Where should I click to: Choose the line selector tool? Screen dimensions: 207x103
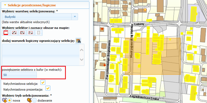point(14,32)
